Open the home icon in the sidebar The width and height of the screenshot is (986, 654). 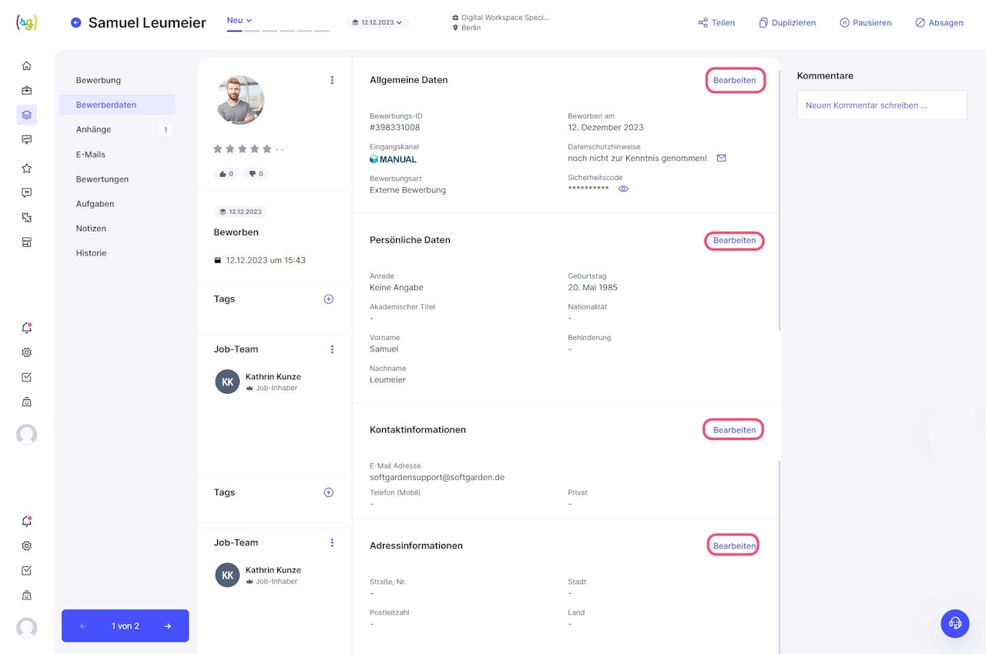pos(27,66)
